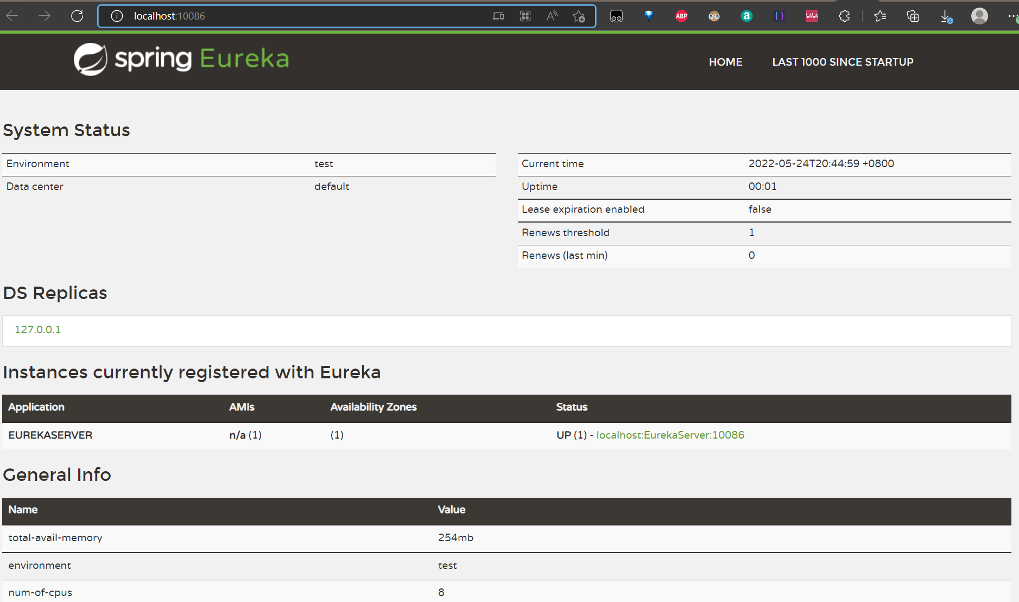View site information for localhost
Screen dimensions: 1019x602
click(117, 16)
